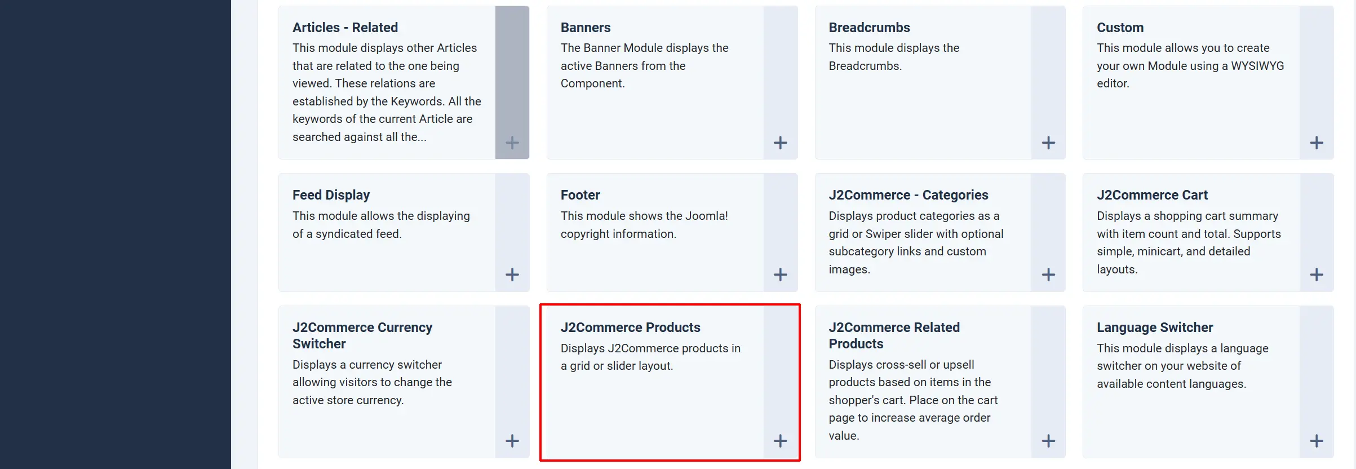Viewport: 1356px width, 469px height.
Task: Click plus icon for Banners module
Action: click(780, 143)
